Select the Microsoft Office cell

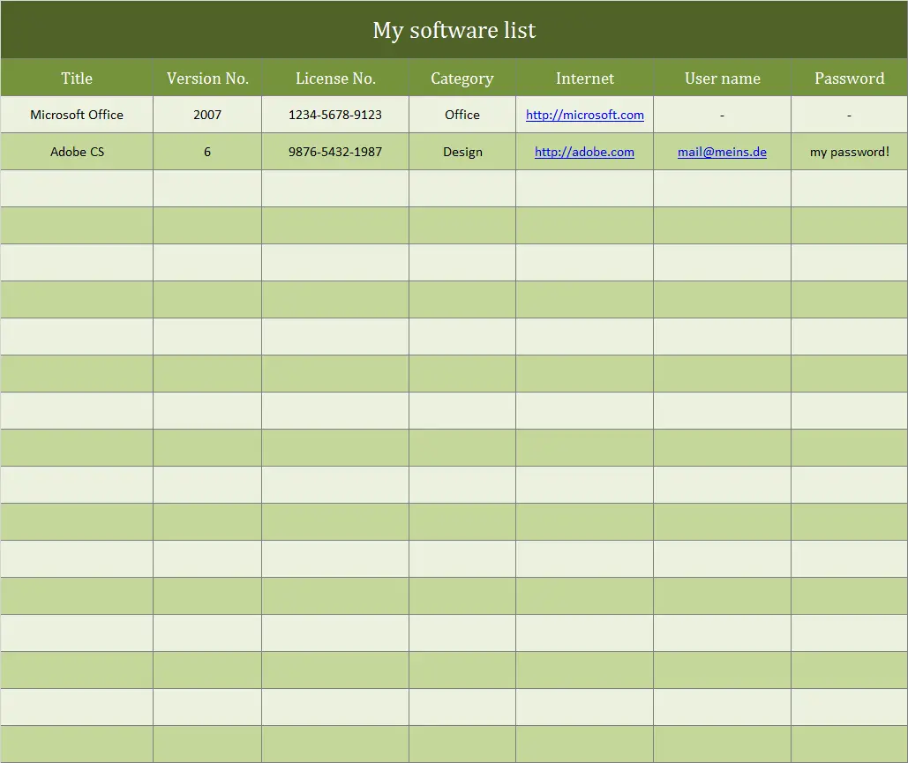click(x=77, y=115)
